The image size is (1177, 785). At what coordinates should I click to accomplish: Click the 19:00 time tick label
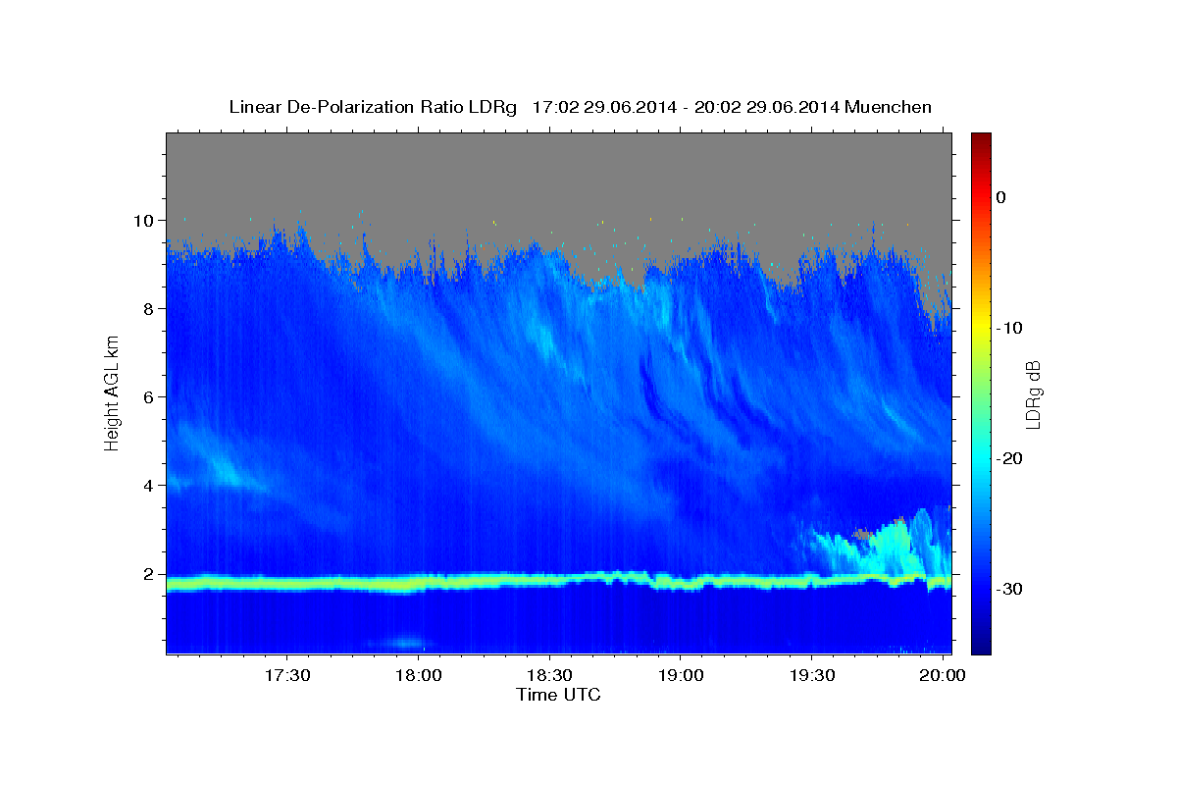(680, 676)
